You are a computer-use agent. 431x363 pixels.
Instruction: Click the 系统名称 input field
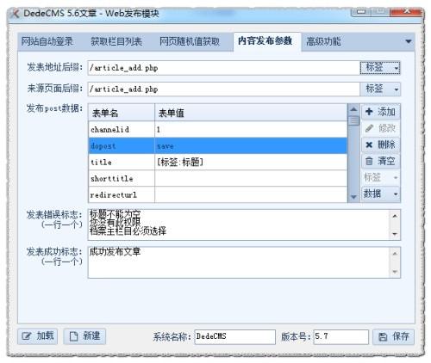coord(235,336)
